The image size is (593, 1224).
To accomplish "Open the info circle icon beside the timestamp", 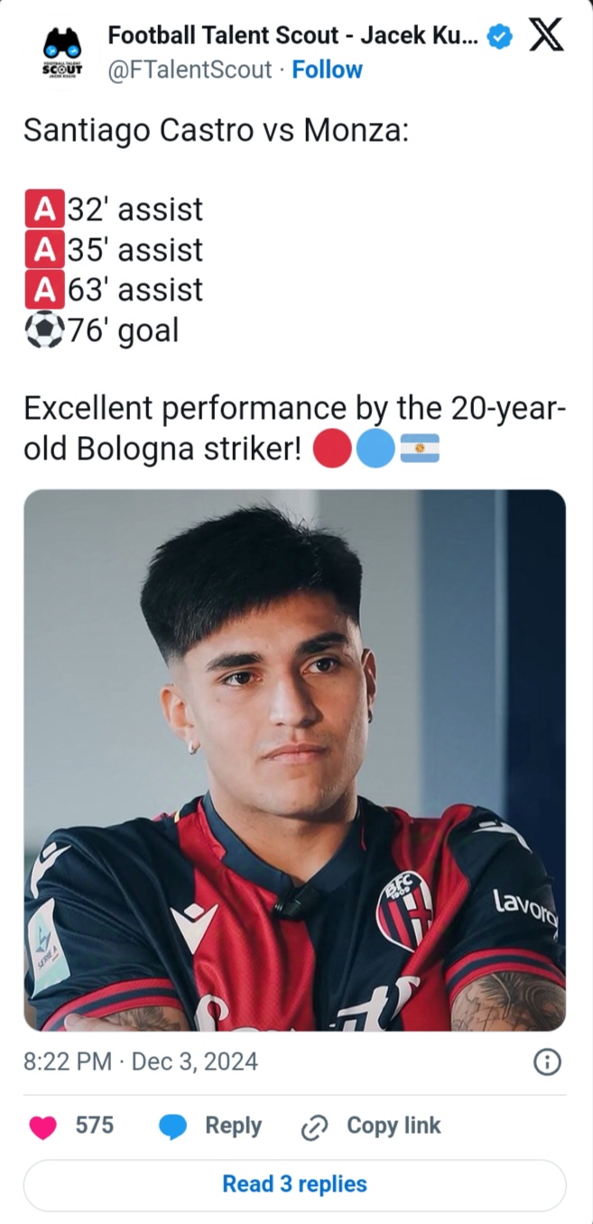I will (547, 1062).
